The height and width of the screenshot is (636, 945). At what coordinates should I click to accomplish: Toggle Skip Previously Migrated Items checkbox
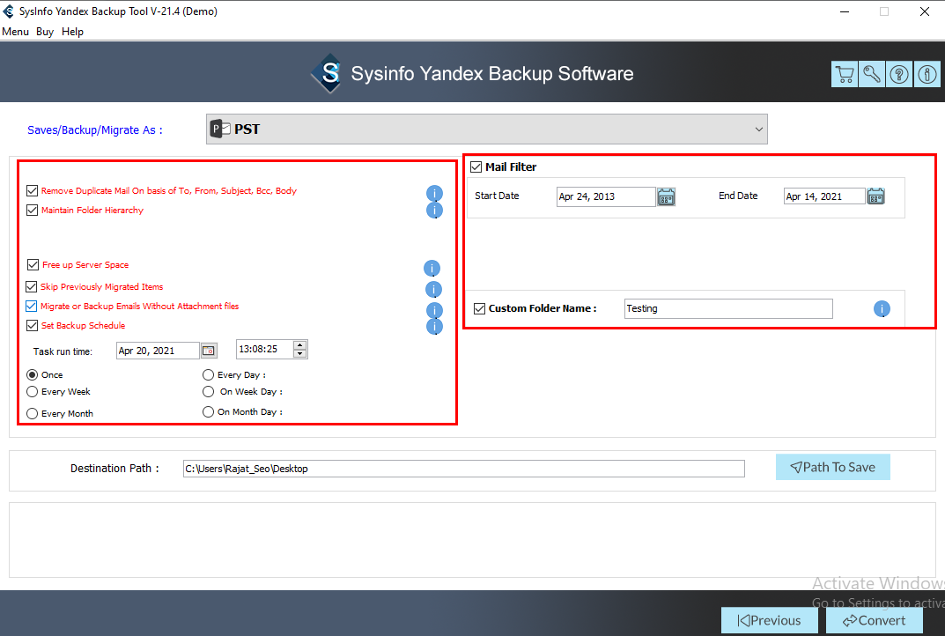pos(32,286)
